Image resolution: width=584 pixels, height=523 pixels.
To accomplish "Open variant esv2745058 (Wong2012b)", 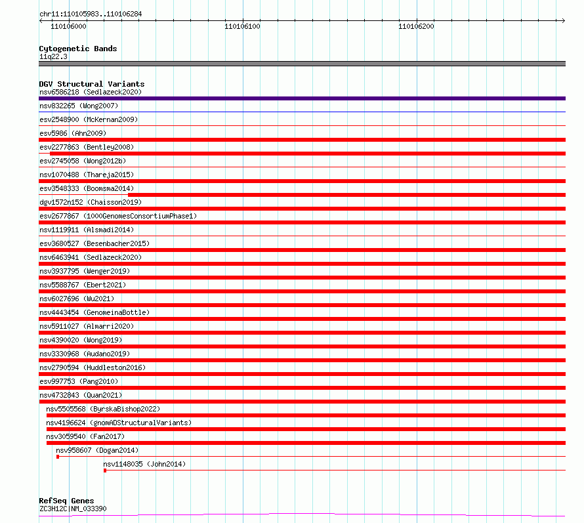I will (x=83, y=161).
